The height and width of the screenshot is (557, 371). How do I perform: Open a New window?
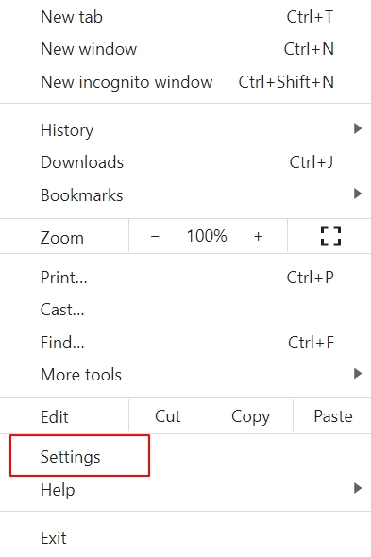pyautogui.click(x=185, y=49)
